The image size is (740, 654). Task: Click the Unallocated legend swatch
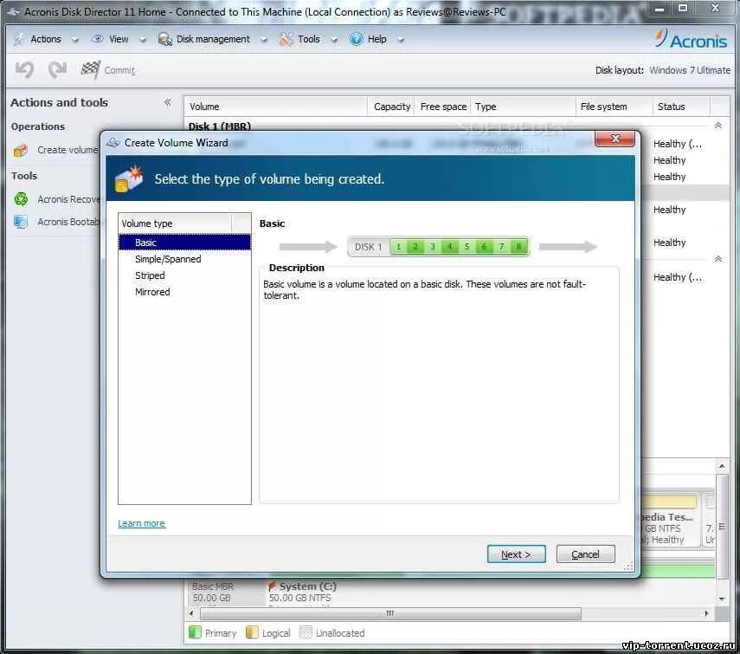(x=306, y=632)
